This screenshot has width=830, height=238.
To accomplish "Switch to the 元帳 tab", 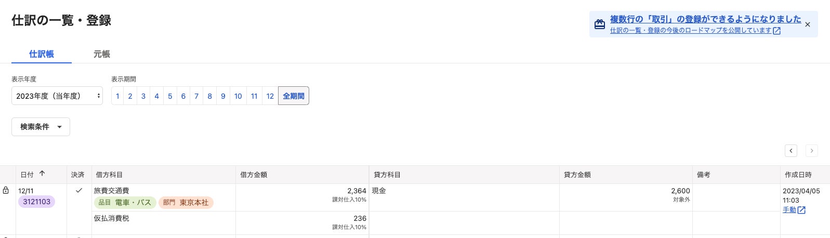I will pos(101,54).
